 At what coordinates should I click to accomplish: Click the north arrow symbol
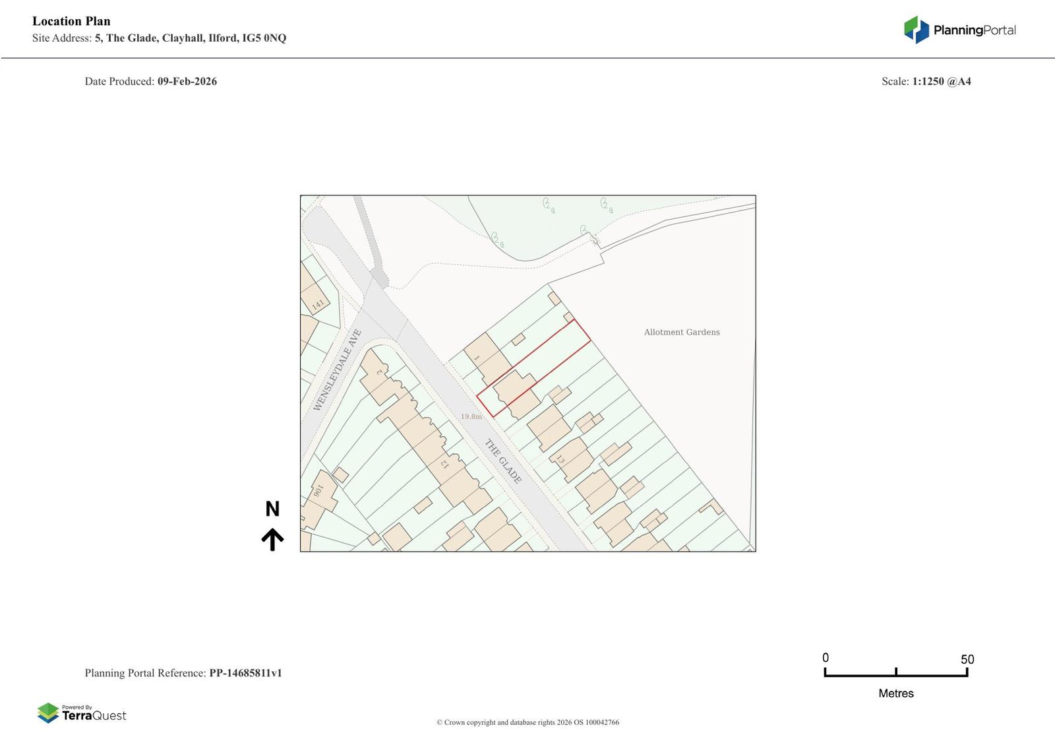272,539
